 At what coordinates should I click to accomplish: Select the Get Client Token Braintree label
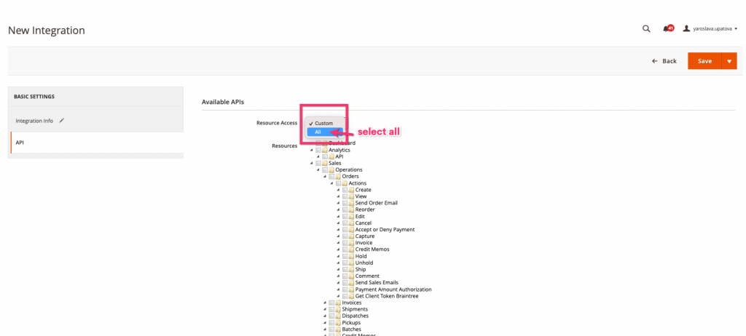387,296
